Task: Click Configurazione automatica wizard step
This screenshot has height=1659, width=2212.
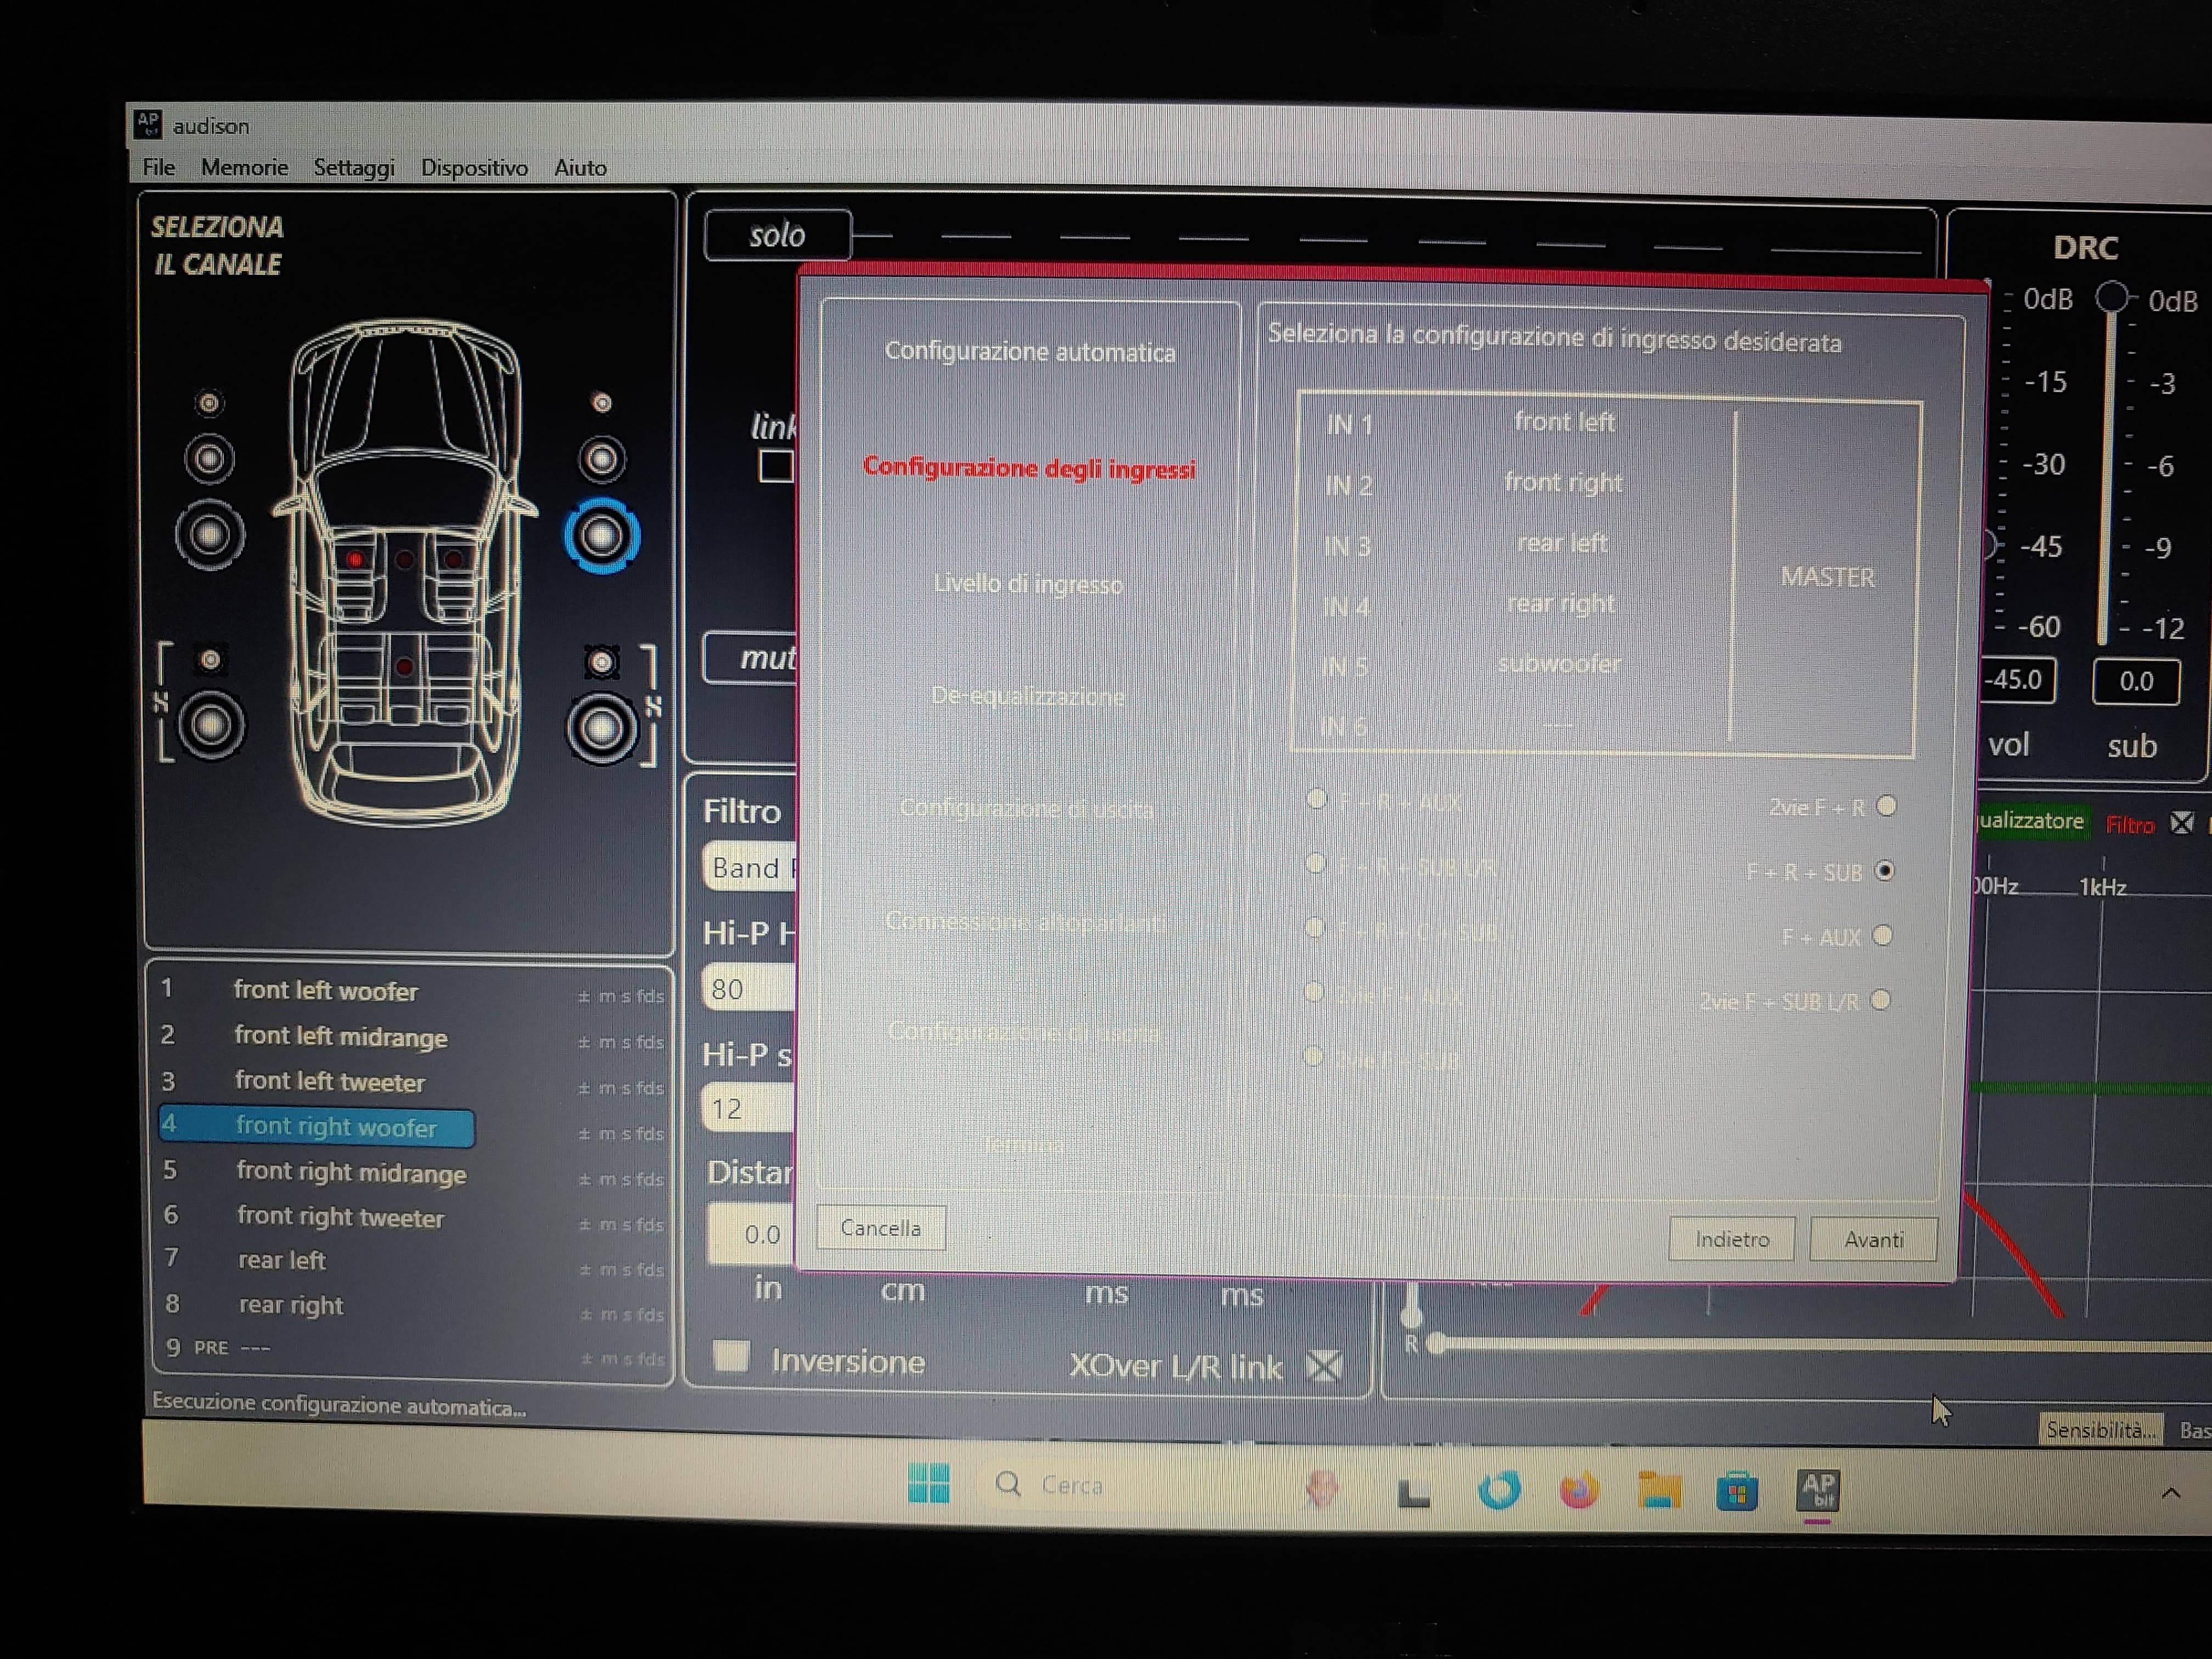Action: (x=1030, y=351)
